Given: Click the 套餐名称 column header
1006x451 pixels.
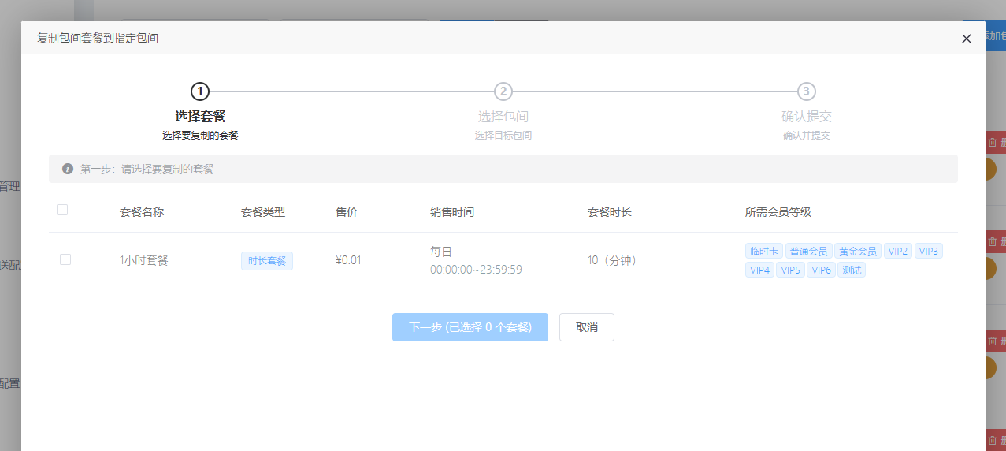Looking at the screenshot, I should pyautogui.click(x=142, y=212).
